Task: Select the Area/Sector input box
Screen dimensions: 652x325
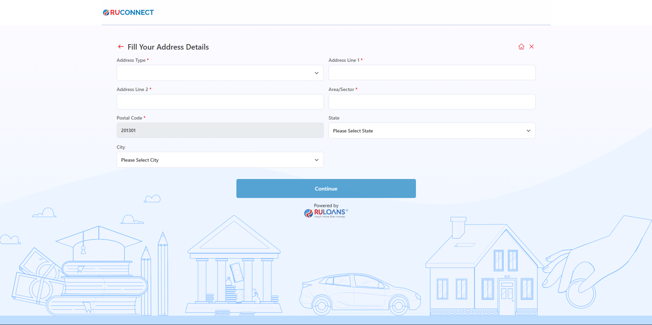Action: click(432, 102)
